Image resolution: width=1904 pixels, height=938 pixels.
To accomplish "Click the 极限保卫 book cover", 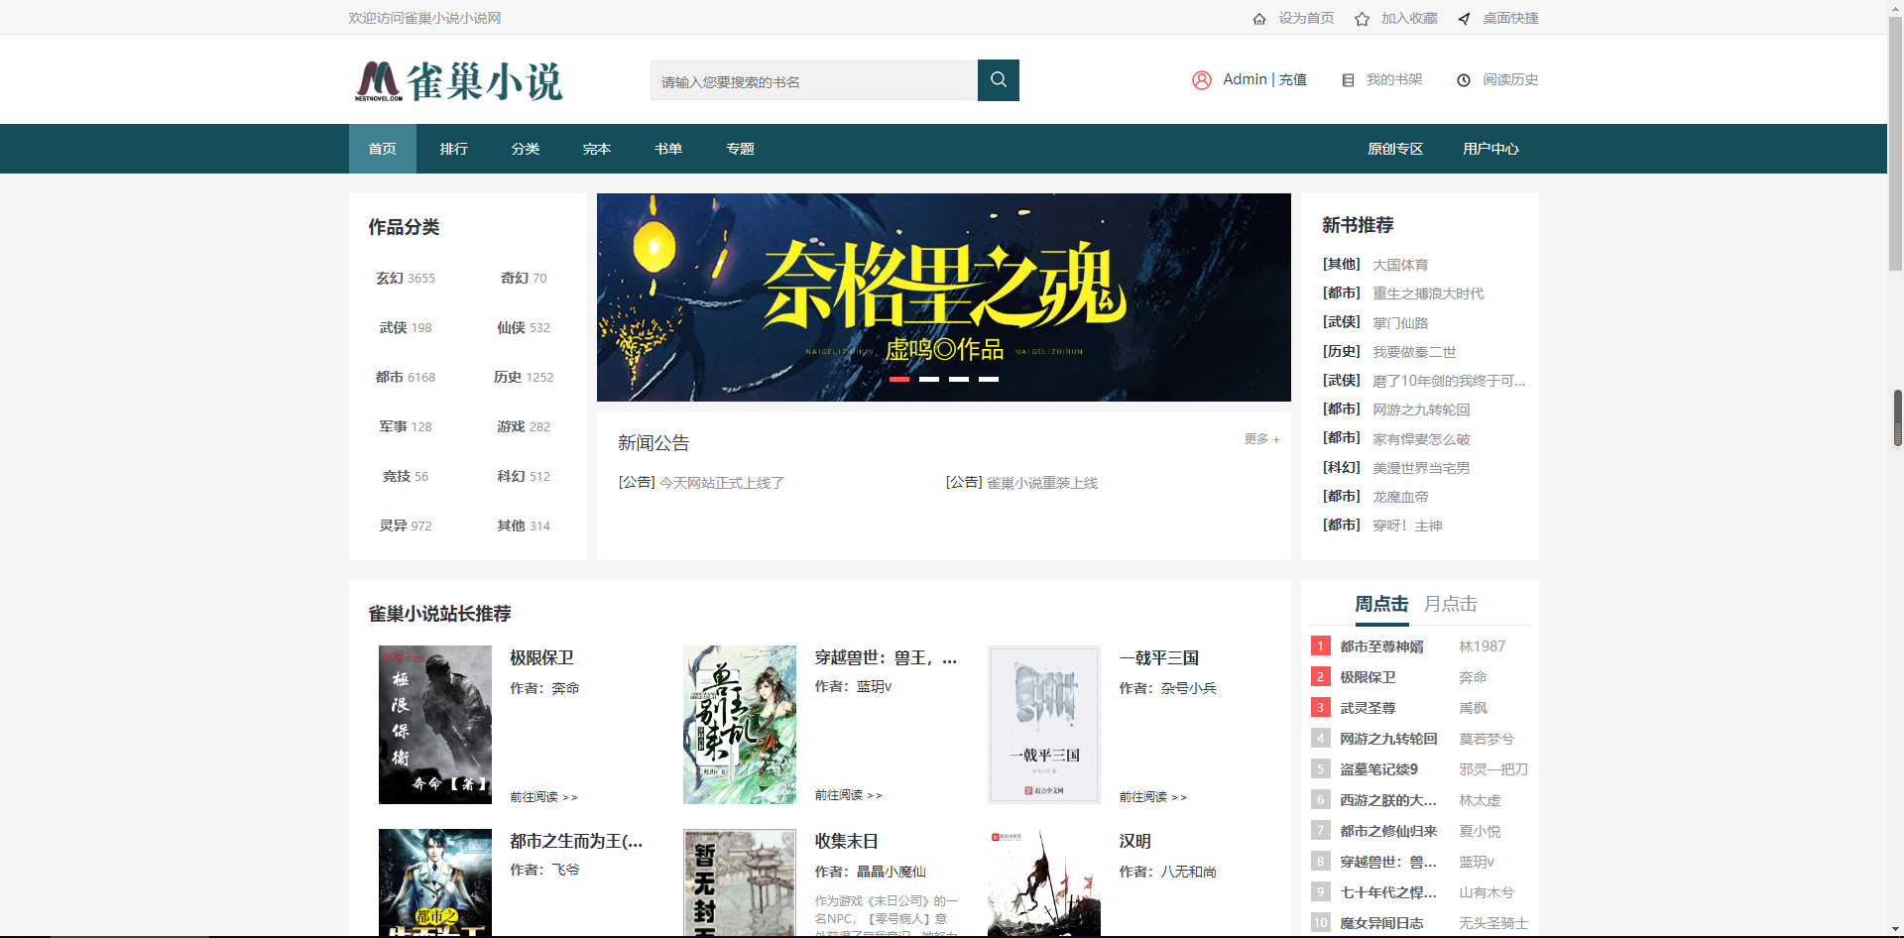I will click(x=435, y=725).
